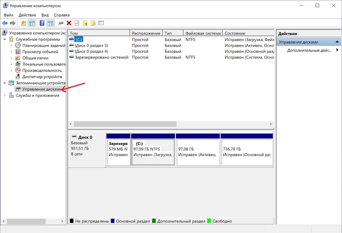Click the blue Help question-mark toolbar icon

[42, 23]
